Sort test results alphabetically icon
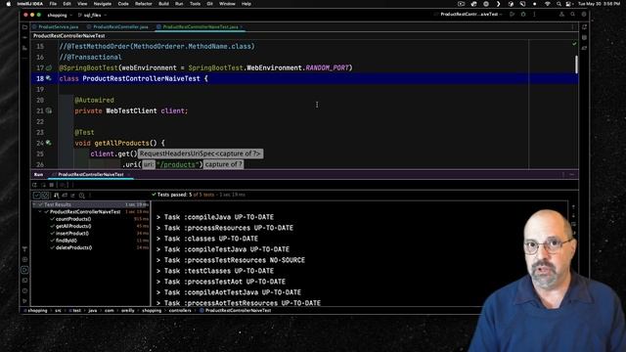Screen dimensions: 626x352 (x=57, y=196)
